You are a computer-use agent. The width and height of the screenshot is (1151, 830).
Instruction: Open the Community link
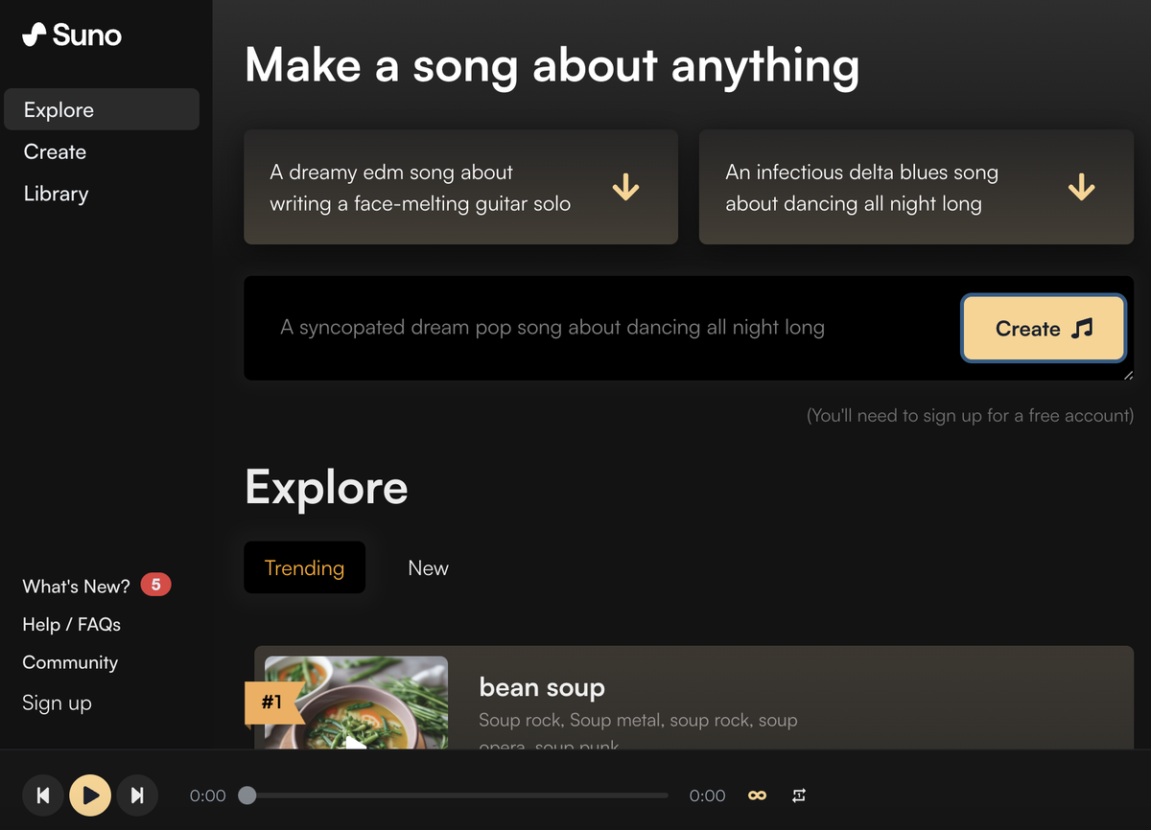coord(70,662)
